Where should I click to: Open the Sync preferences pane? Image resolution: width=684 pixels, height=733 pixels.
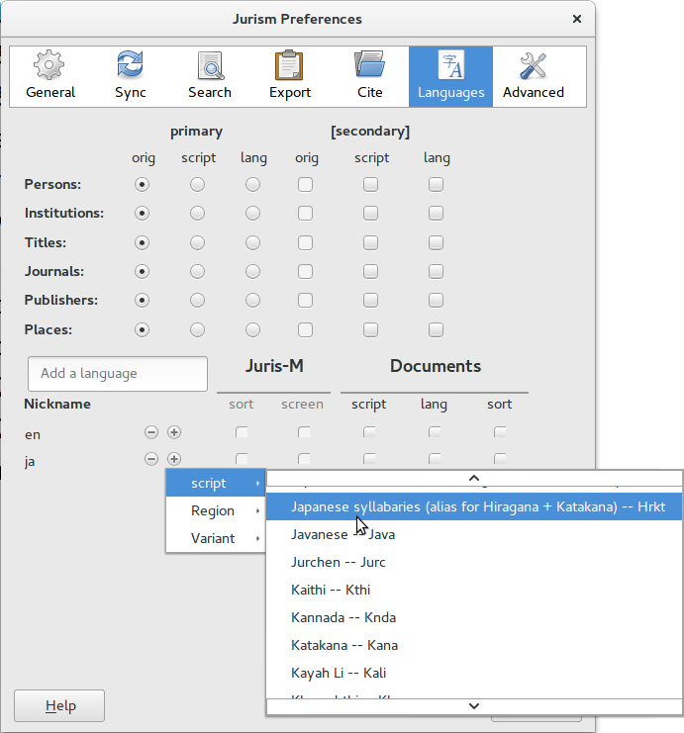click(x=130, y=77)
